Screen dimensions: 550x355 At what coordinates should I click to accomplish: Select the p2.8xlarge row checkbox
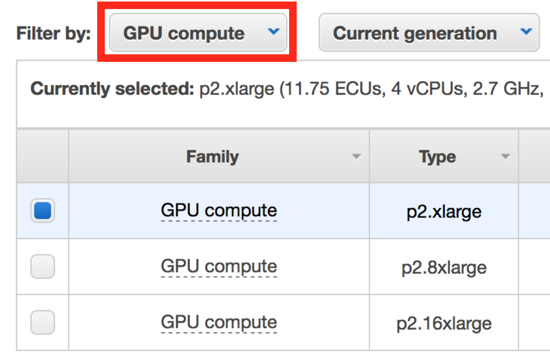[43, 267]
